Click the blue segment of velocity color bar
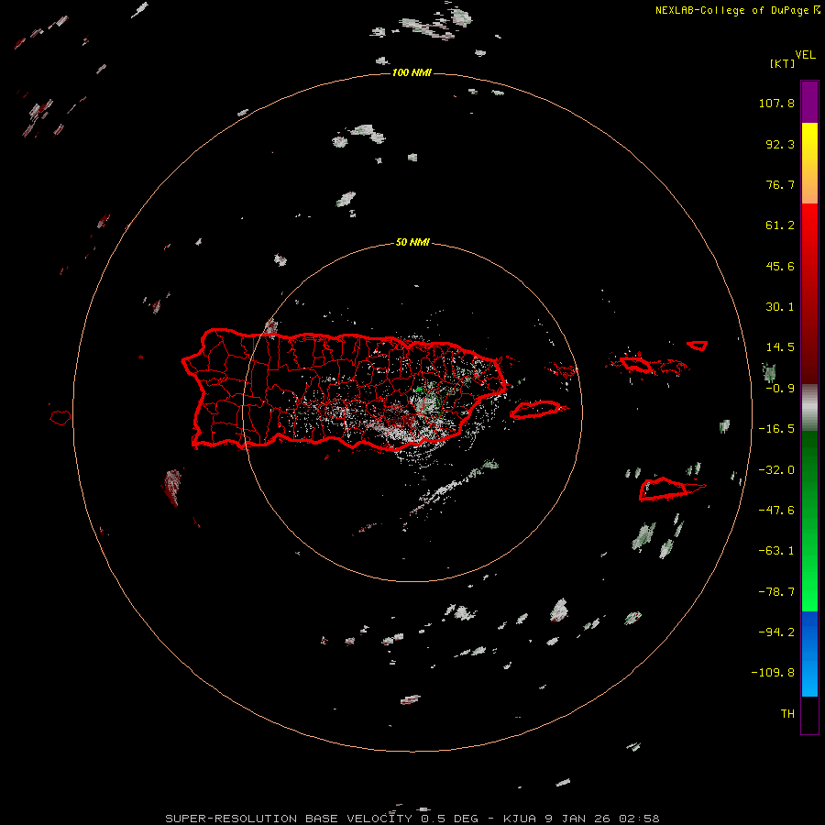The width and height of the screenshot is (825, 825). pyautogui.click(x=809, y=654)
